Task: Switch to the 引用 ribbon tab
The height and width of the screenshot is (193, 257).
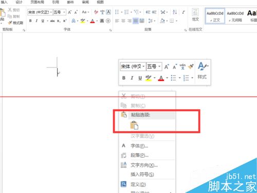Action: tap(56, 2)
